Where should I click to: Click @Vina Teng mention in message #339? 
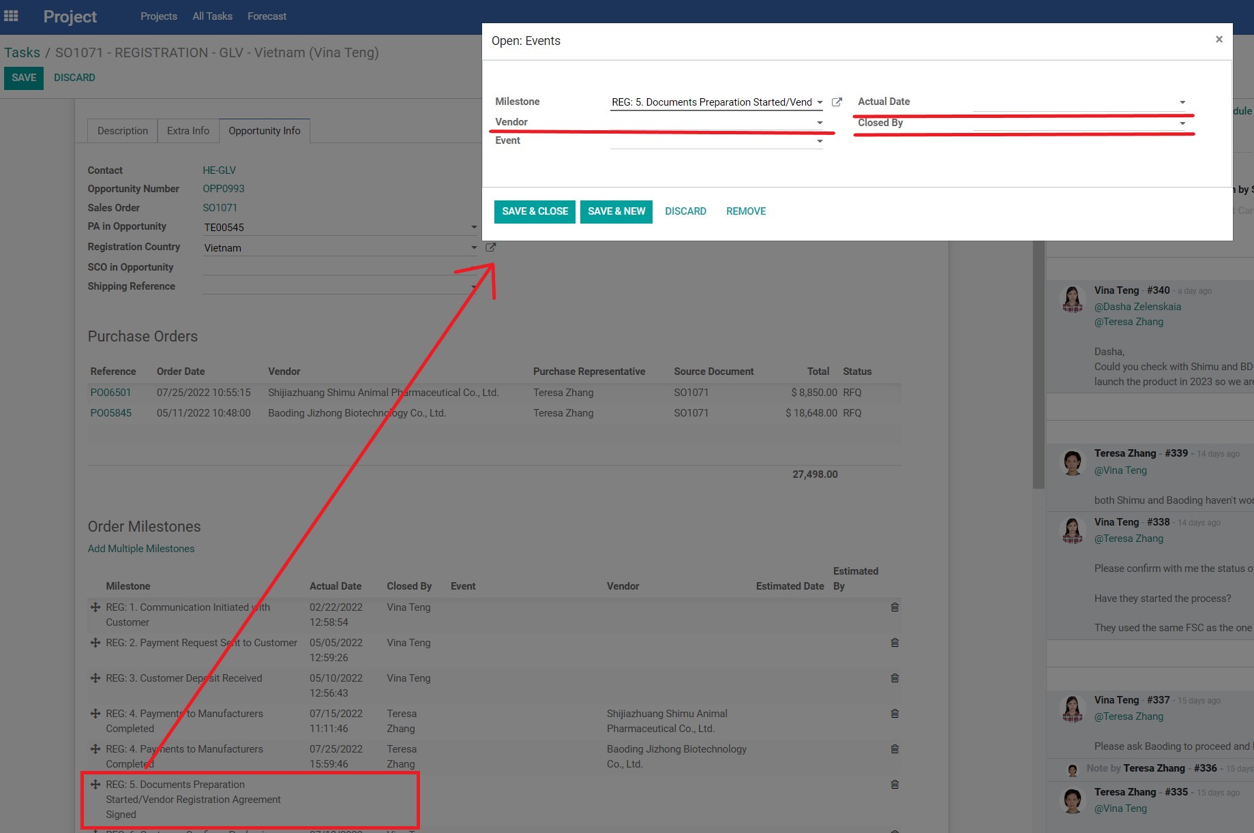pyautogui.click(x=1120, y=470)
